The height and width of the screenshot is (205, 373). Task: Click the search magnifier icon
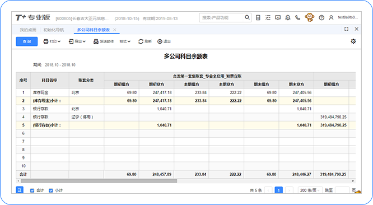point(247,17)
